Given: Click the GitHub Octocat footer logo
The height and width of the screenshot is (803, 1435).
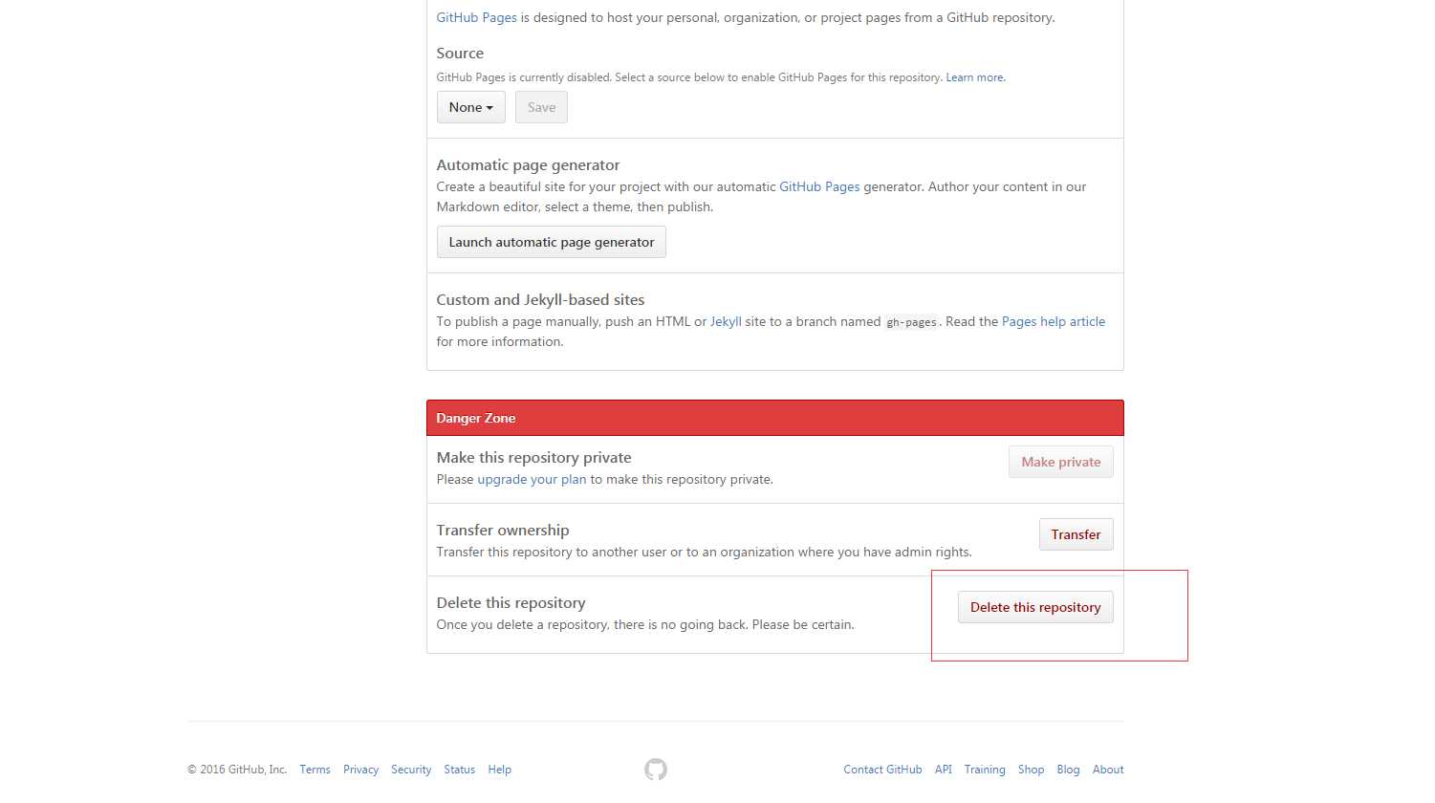Looking at the screenshot, I should point(655,770).
